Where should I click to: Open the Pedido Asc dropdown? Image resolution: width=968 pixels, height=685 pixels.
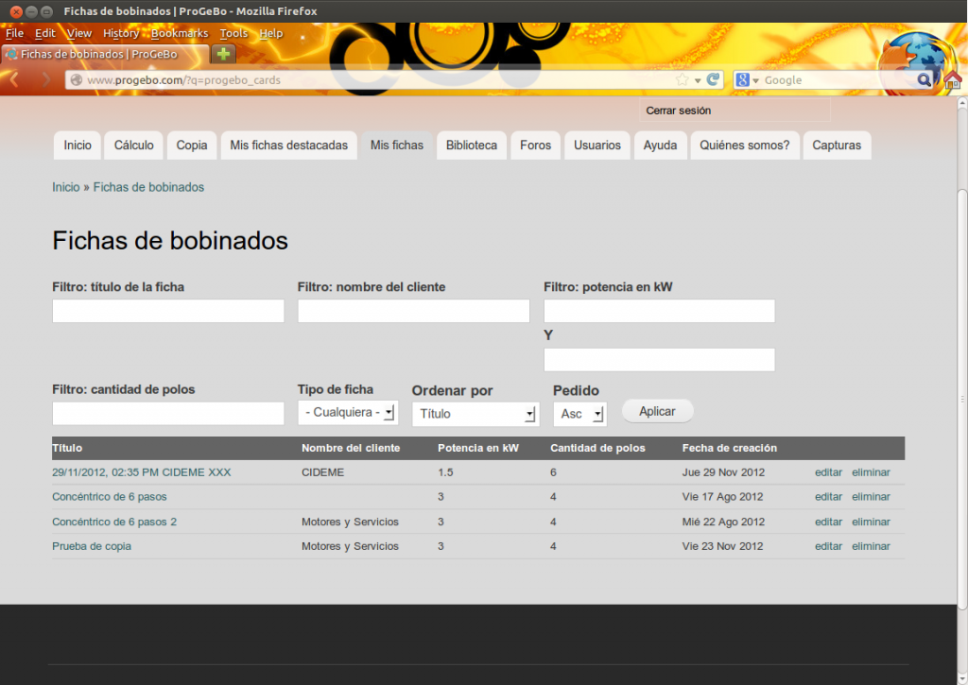point(579,414)
